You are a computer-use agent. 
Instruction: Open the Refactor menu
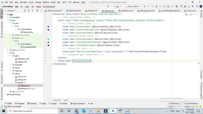pos(46,2)
